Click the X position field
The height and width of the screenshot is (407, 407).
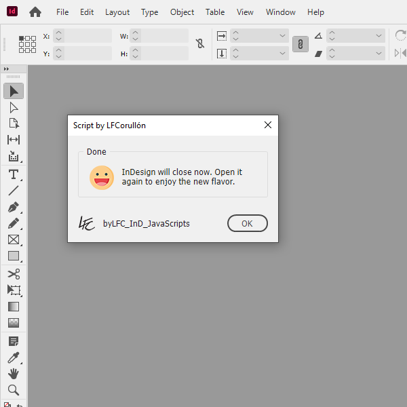click(x=88, y=36)
